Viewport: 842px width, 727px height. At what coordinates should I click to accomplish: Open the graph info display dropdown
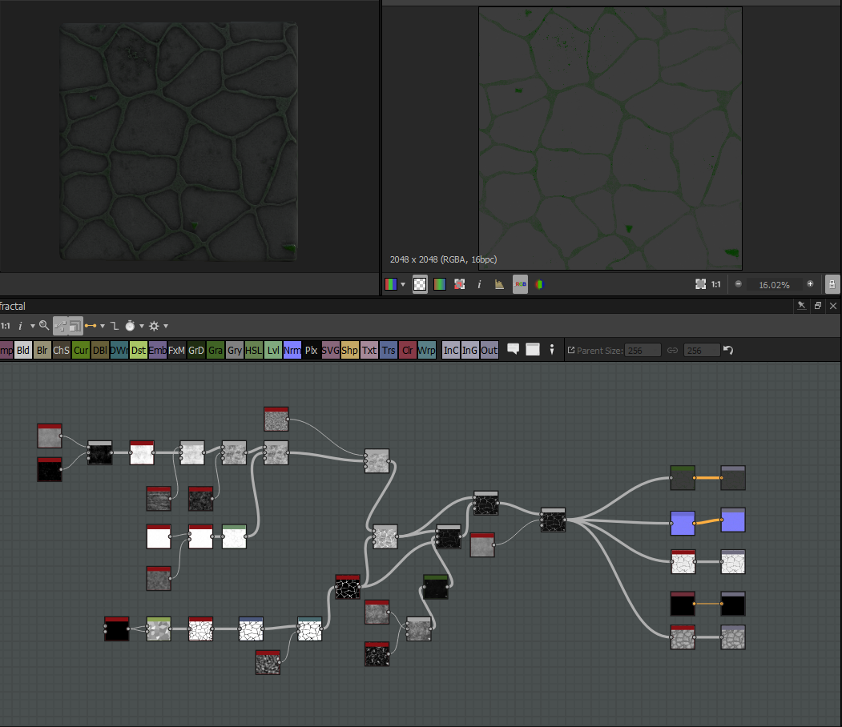(x=32, y=326)
